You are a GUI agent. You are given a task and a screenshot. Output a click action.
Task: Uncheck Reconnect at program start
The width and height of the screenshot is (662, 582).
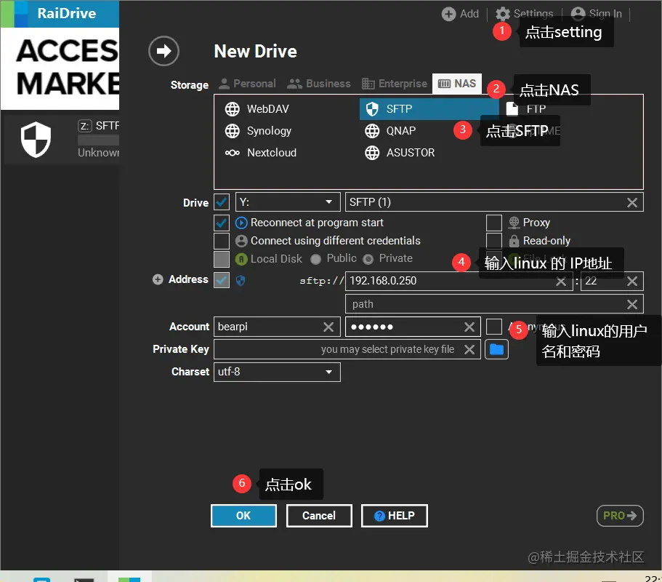pyautogui.click(x=222, y=223)
